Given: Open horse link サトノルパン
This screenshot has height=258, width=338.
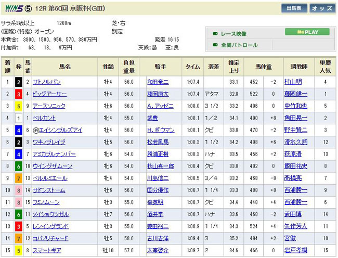Looking at the screenshot, I should pos(46,82).
